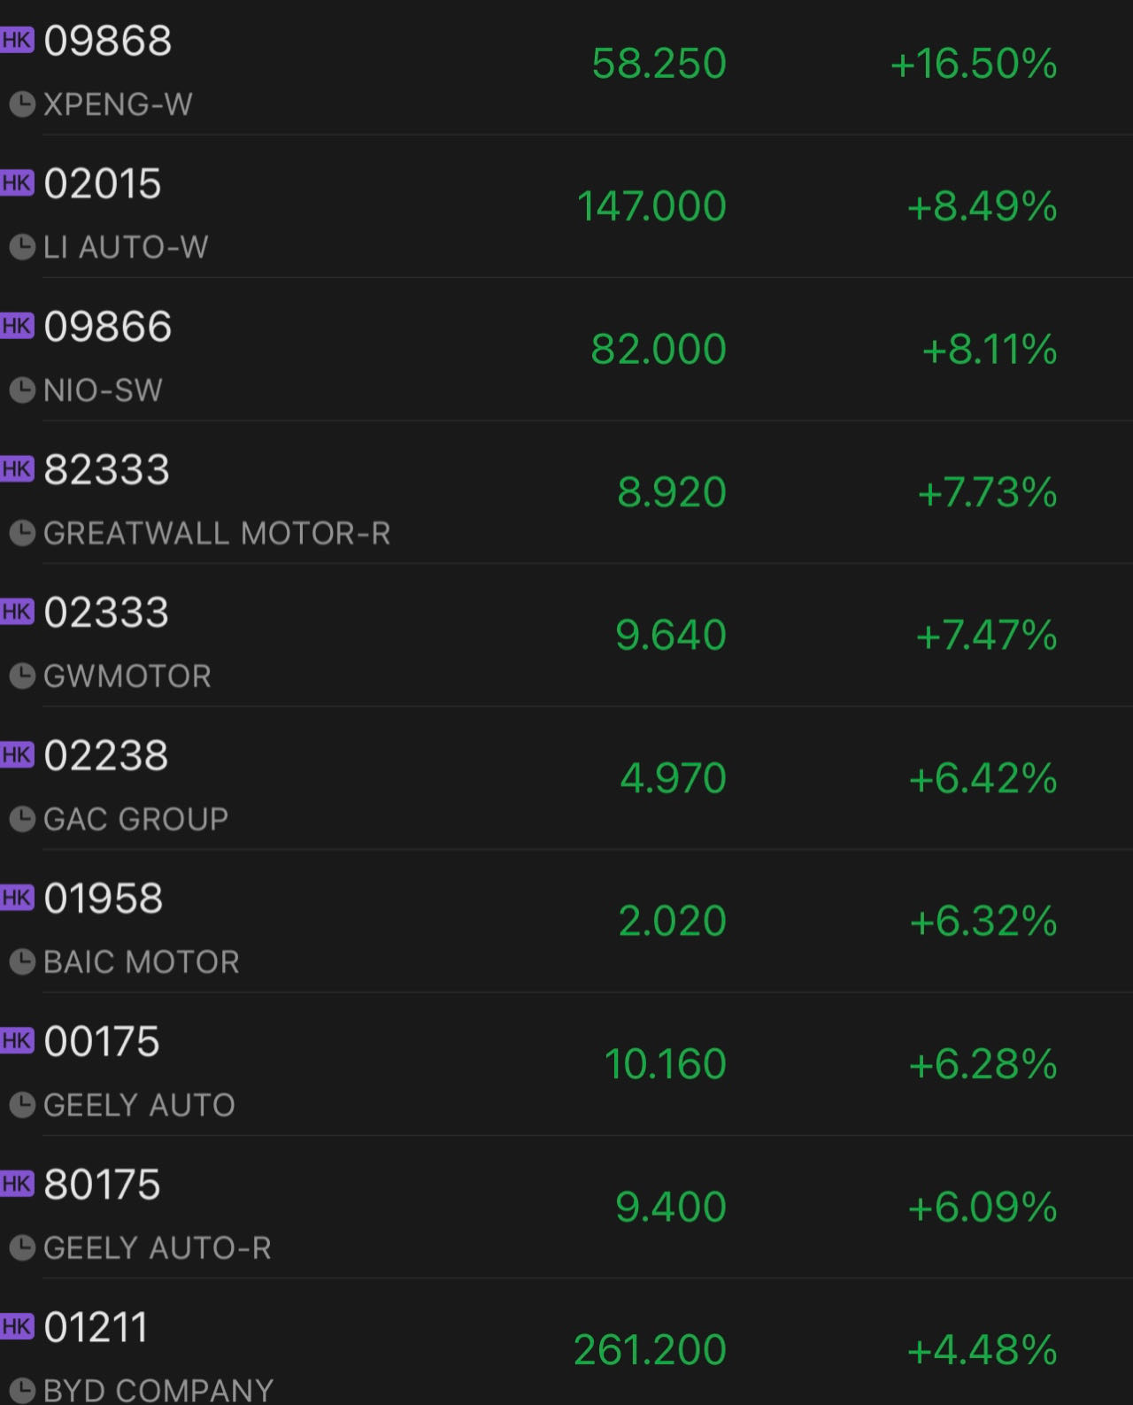This screenshot has width=1133, height=1405.
Task: Open GREATWALL MOTOR-R stock details
Action: coord(566,492)
